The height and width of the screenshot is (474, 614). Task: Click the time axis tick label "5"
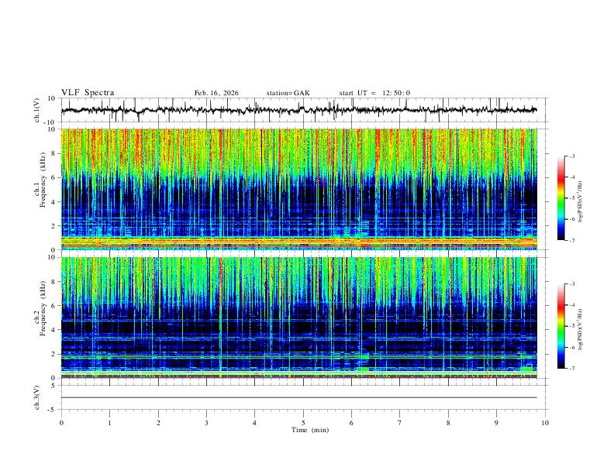[x=303, y=423]
